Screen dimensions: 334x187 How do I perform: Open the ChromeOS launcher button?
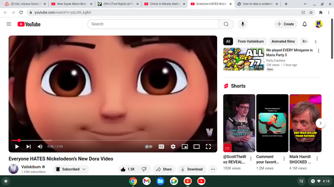pos(6,181)
